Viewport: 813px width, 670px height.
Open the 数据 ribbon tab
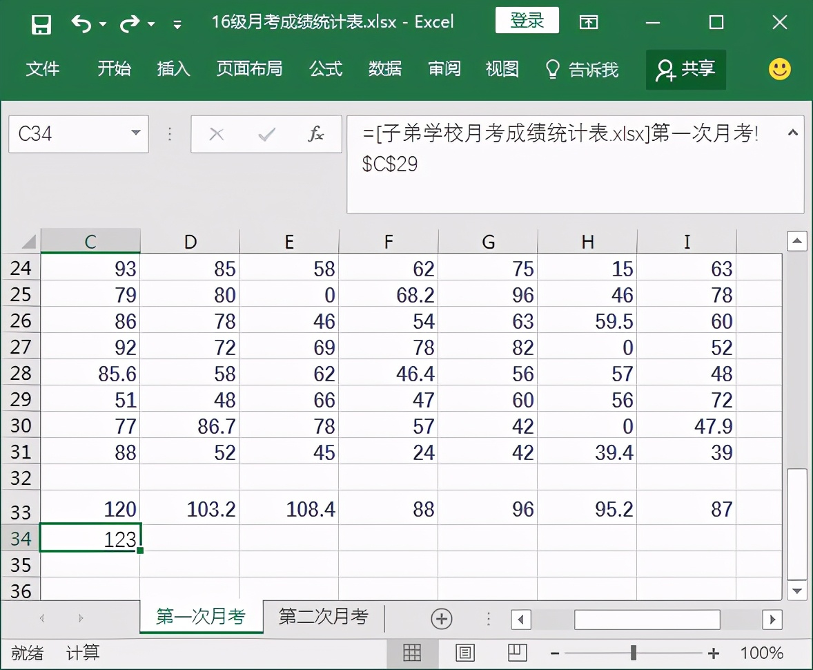click(x=385, y=69)
